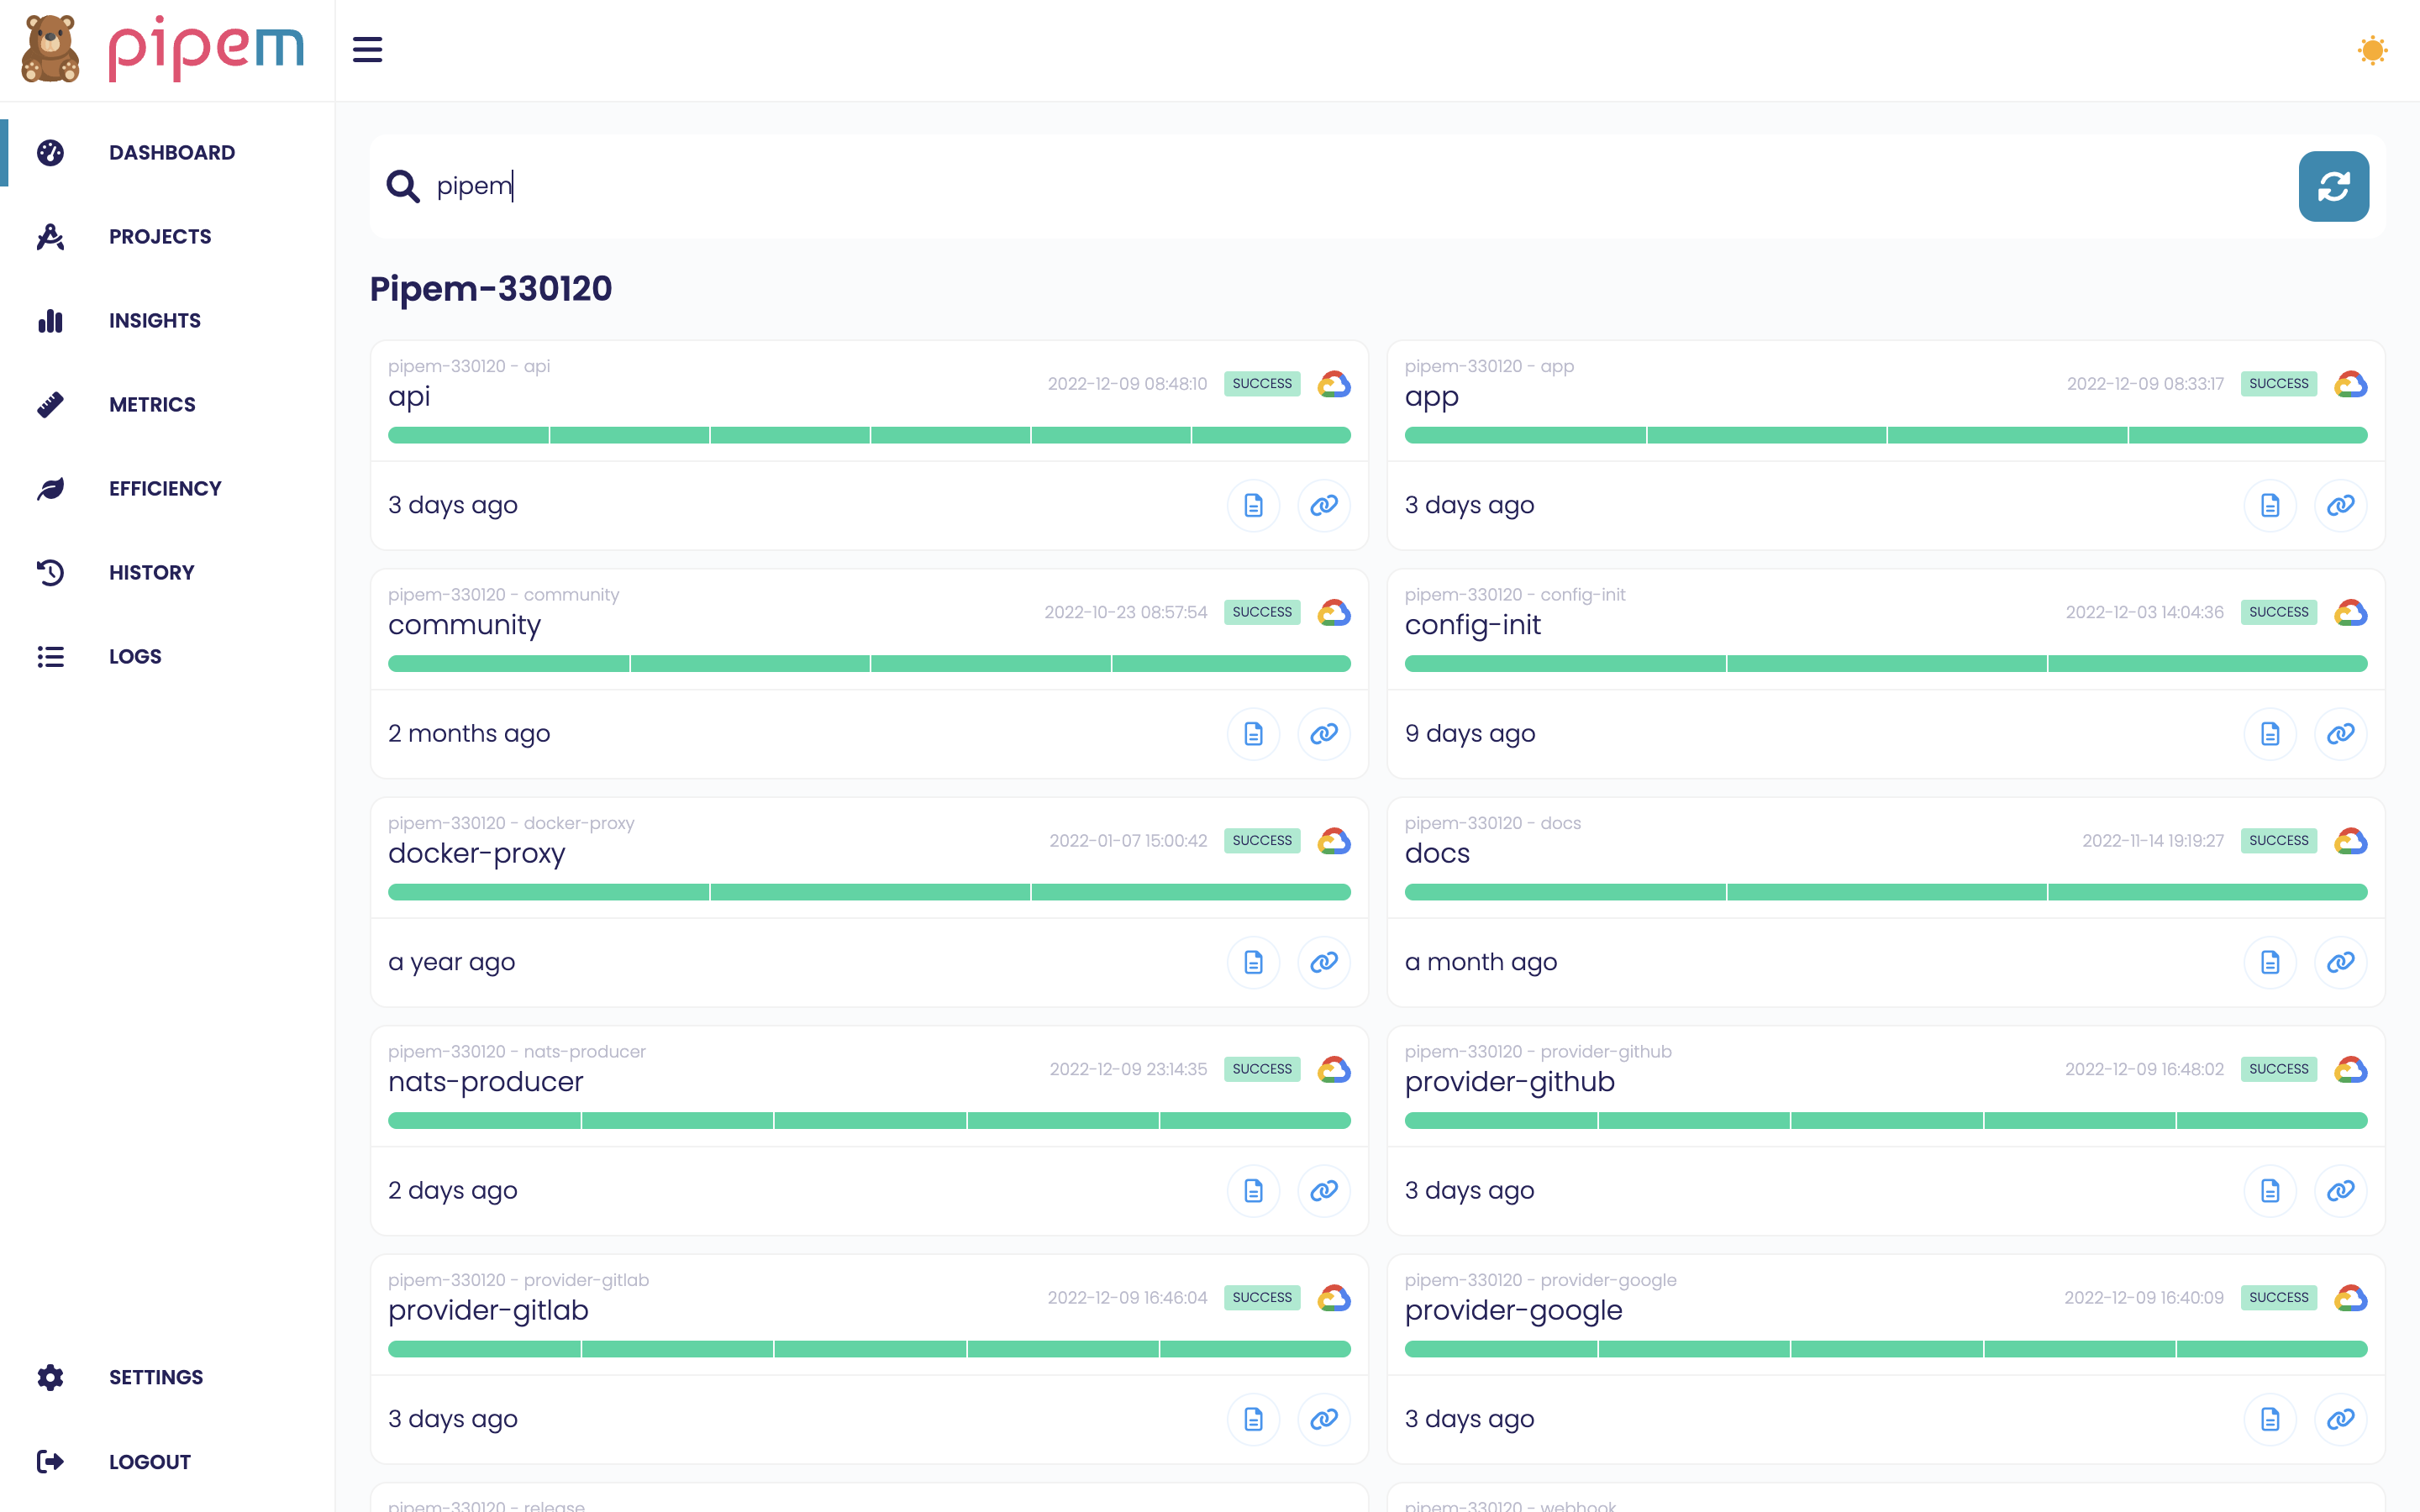The image size is (2420, 1512).
Task: Click the link icon on the provider-github card
Action: [x=2341, y=1190]
